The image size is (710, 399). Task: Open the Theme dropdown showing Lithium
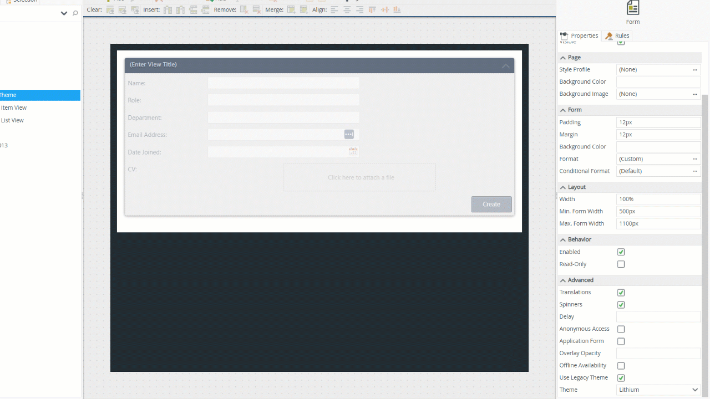(658, 390)
